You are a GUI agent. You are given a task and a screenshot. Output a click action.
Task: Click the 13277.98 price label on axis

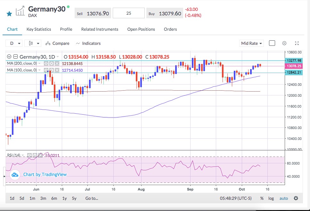(294, 61)
